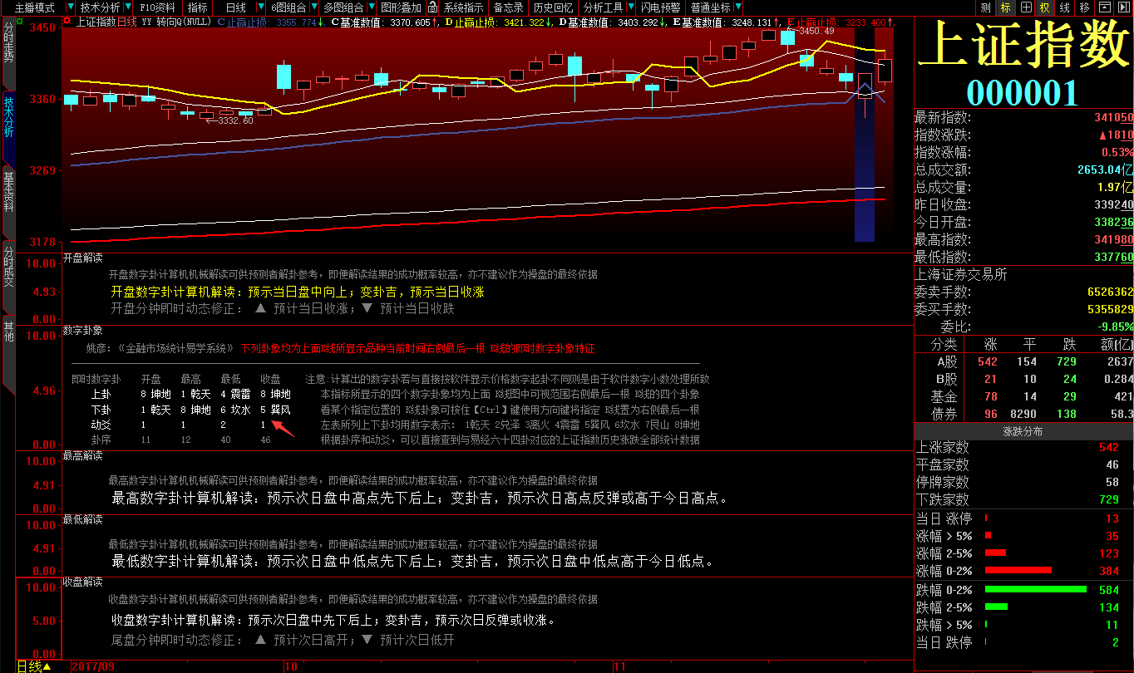Expand the 多图组合 dropdown arrow
The width and height of the screenshot is (1134, 673).
370,7
